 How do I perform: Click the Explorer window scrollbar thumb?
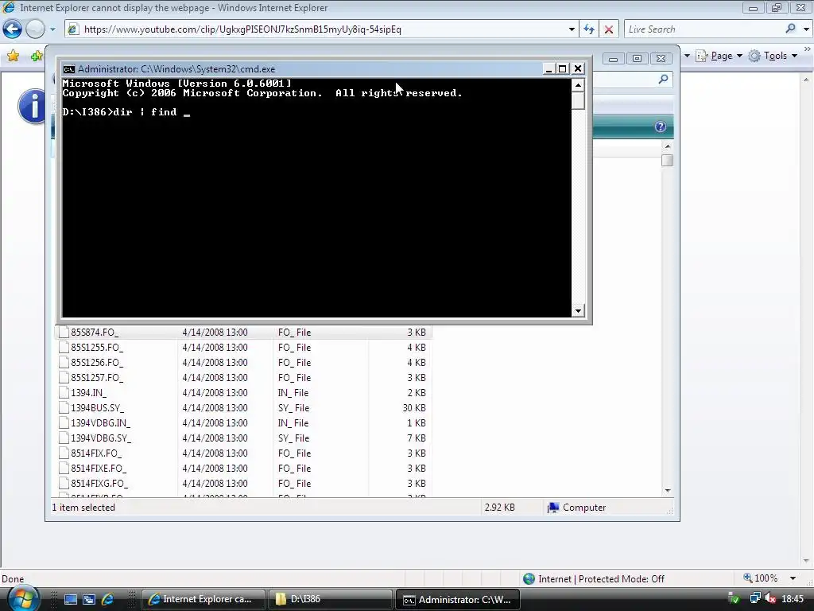(668, 161)
